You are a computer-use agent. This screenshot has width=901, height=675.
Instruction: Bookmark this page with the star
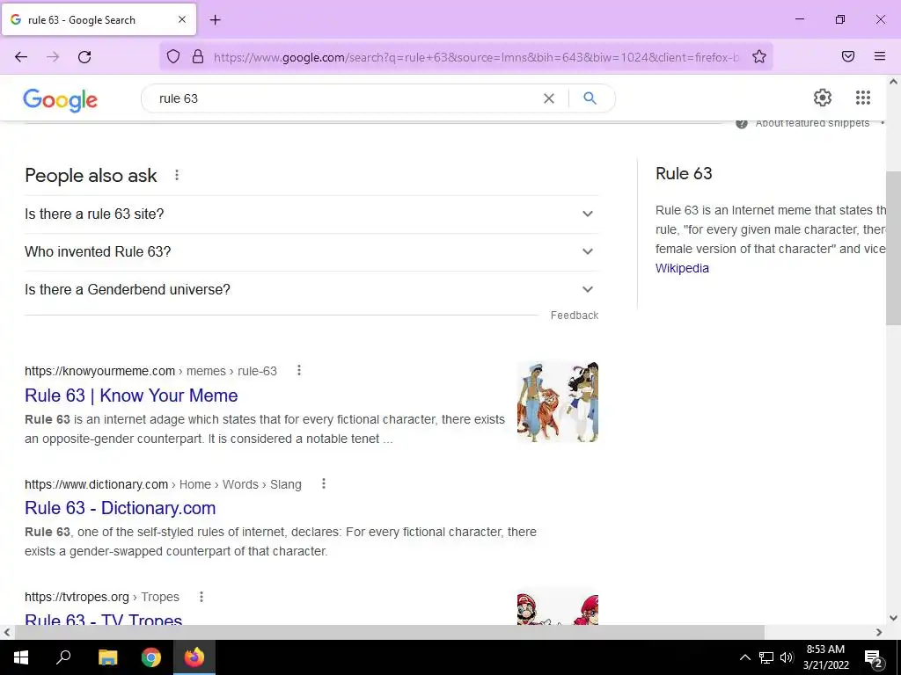pos(759,56)
